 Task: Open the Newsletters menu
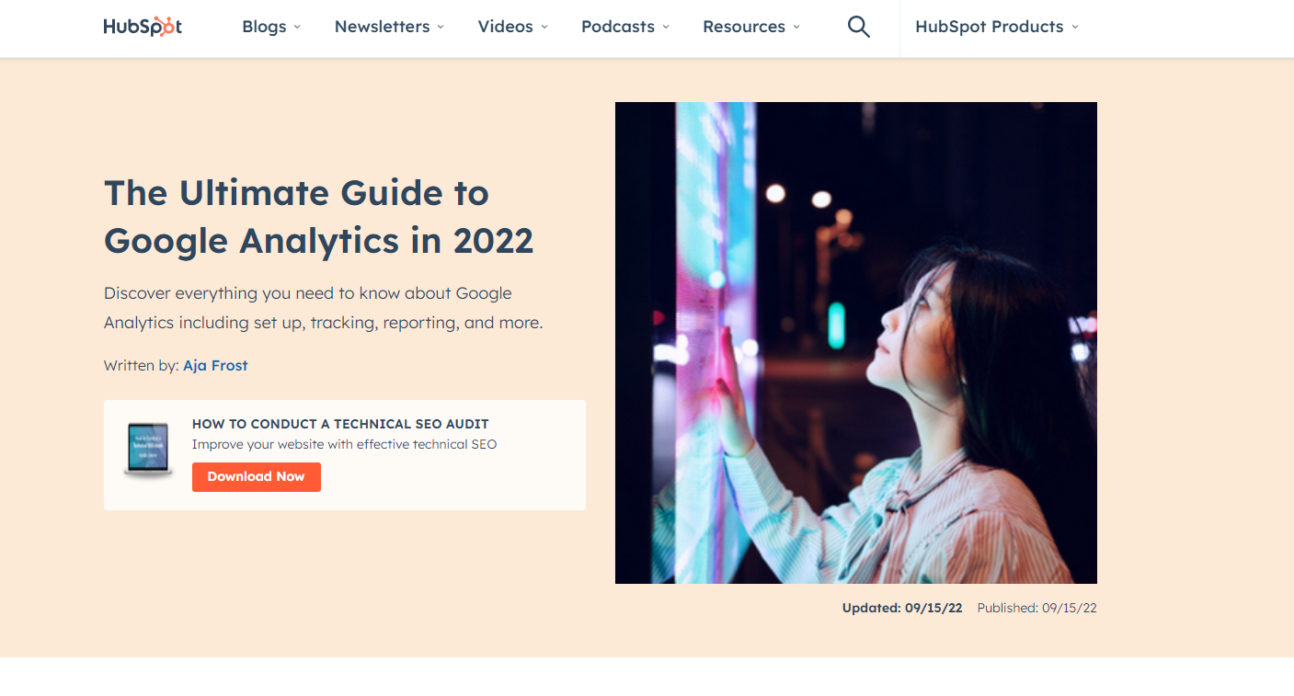coord(389,27)
